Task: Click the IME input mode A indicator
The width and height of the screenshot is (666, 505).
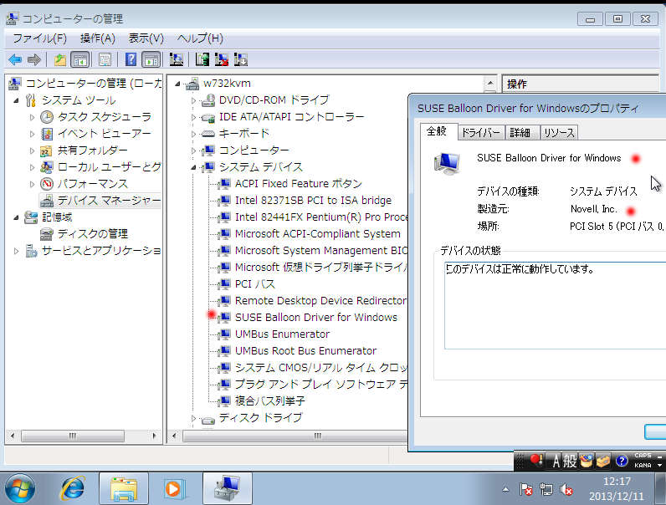Action: [556, 461]
